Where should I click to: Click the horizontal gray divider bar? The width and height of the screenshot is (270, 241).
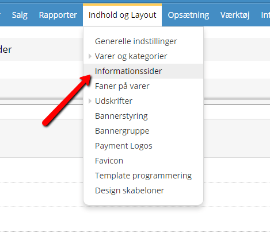41,99
